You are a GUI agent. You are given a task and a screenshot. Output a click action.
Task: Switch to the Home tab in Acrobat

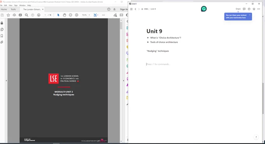tap(4, 9)
